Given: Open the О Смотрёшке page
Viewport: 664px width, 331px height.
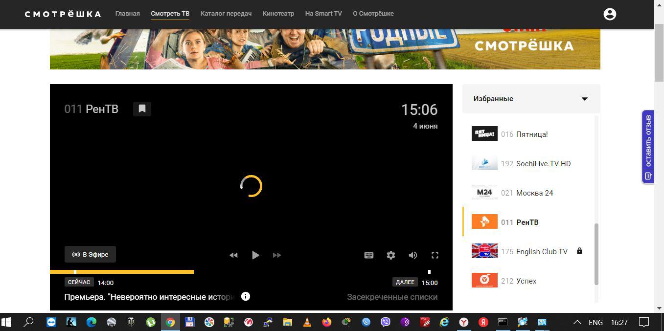Looking at the screenshot, I should [373, 14].
